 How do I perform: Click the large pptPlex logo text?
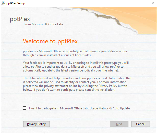(20, 19)
